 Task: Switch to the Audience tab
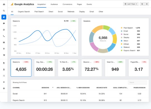pyautogui.click(x=54, y=4)
